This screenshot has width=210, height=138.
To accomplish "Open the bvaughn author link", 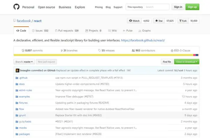I will (25, 70).
